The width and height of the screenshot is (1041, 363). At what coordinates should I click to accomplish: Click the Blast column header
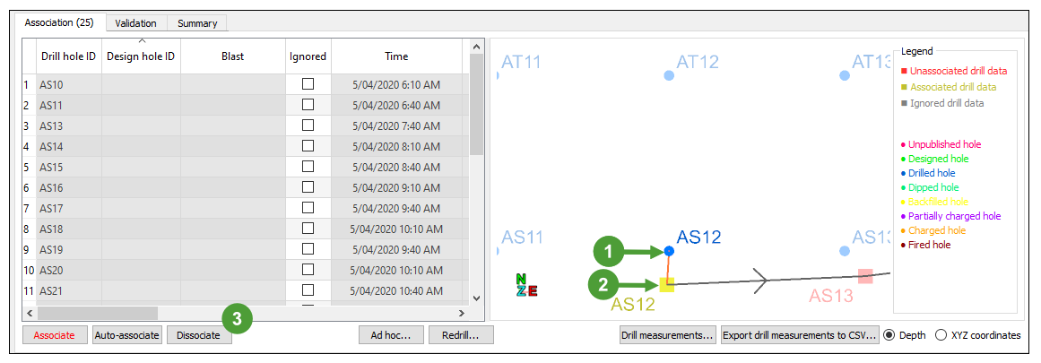coord(233,56)
